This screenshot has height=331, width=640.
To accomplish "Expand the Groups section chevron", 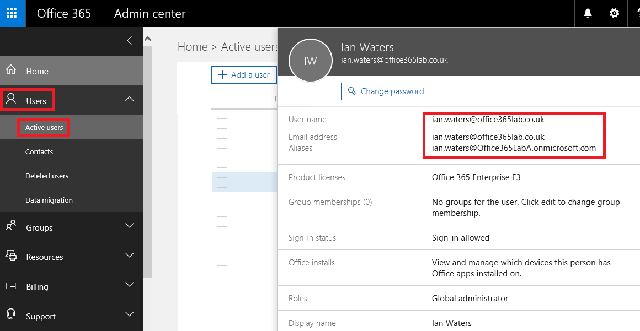I will tap(130, 226).
